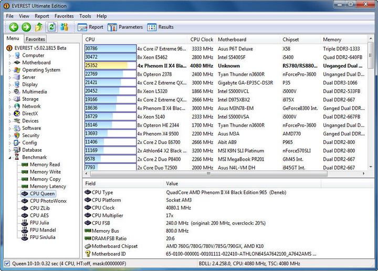Switch to the Favorites tab
The image size is (378, 271).
tap(36, 39)
